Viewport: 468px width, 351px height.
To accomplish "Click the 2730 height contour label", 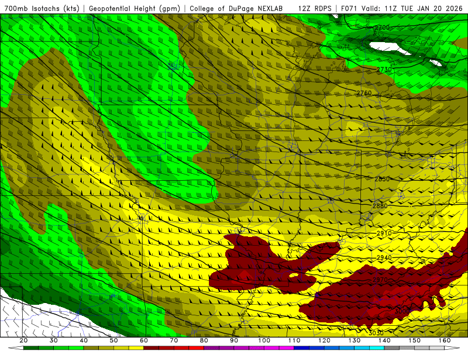I will pyautogui.click(x=384, y=69).
